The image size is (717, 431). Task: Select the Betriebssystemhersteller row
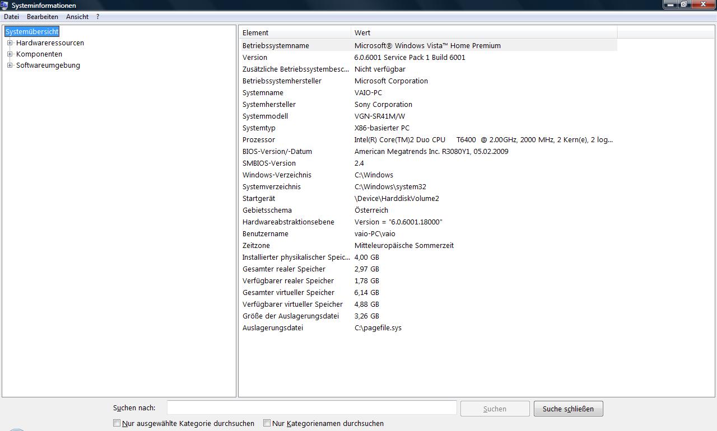[x=428, y=81]
